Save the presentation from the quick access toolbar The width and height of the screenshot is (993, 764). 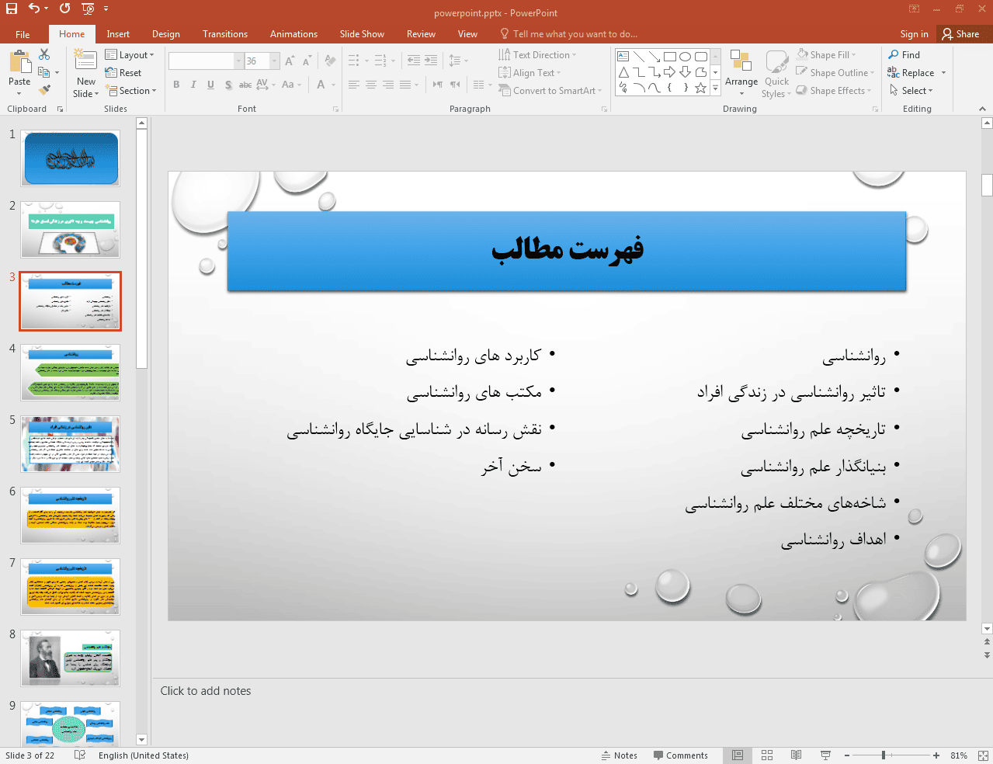[12, 9]
